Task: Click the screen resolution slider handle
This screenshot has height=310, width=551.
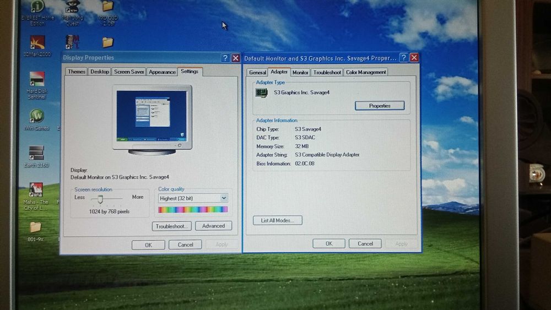Action: [x=100, y=199]
